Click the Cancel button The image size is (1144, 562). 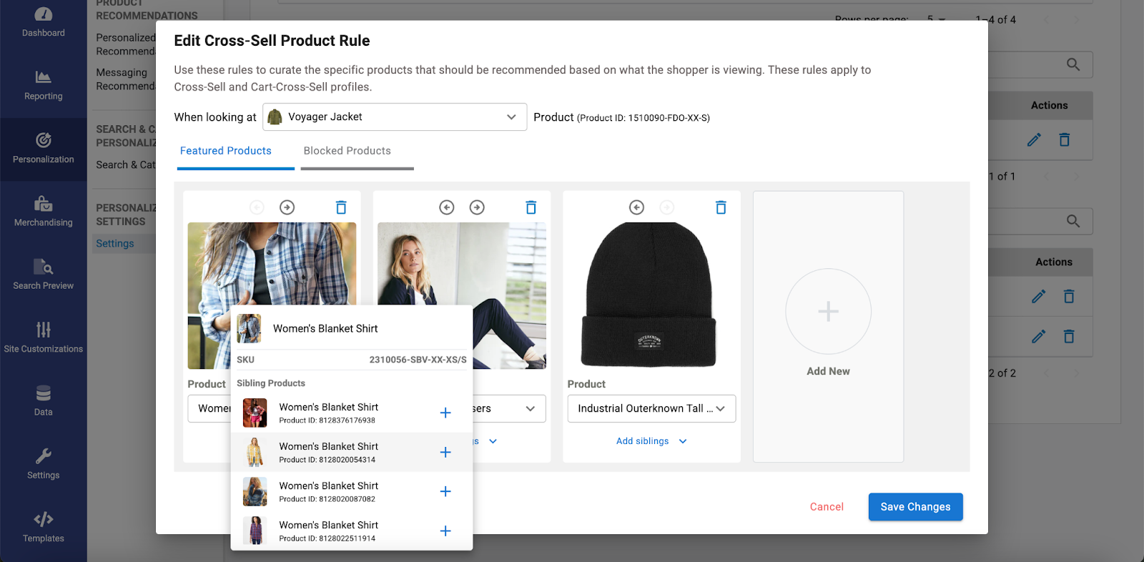(827, 507)
